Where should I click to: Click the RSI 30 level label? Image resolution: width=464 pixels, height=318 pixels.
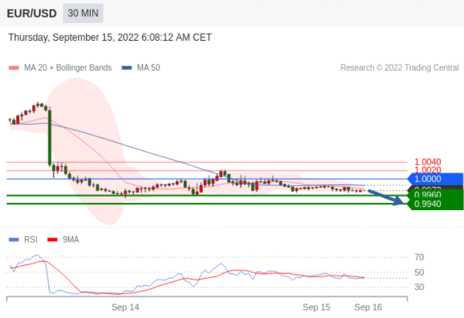(419, 287)
